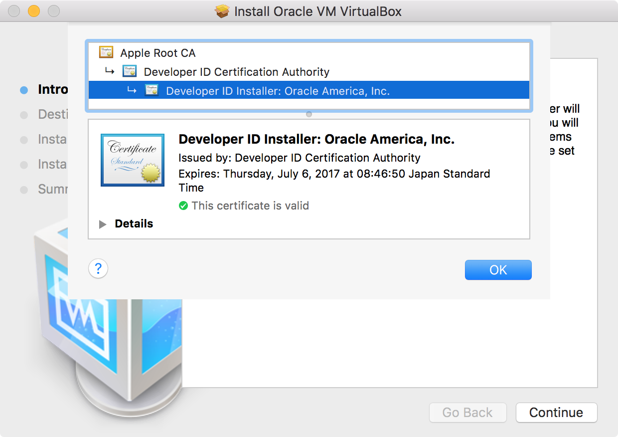
Task: Expand the Details disclosure triangle
Action: click(103, 224)
